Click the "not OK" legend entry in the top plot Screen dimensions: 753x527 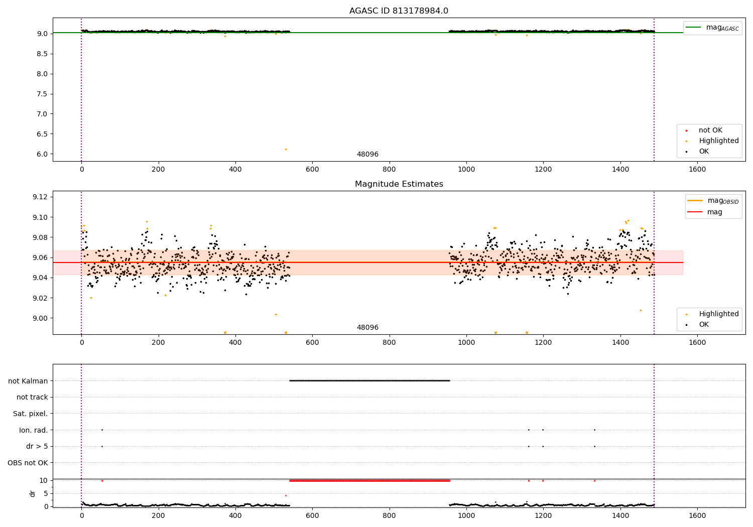click(x=710, y=130)
